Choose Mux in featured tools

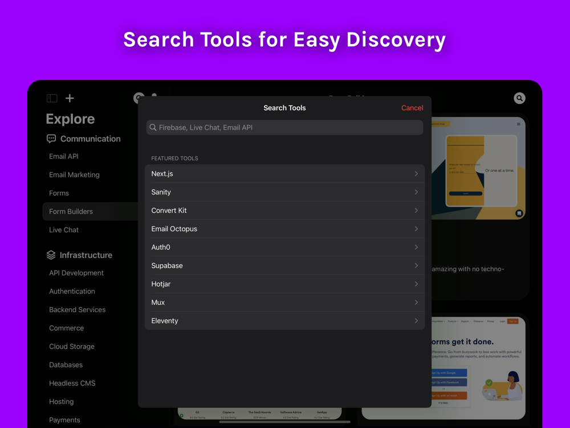[x=284, y=302]
